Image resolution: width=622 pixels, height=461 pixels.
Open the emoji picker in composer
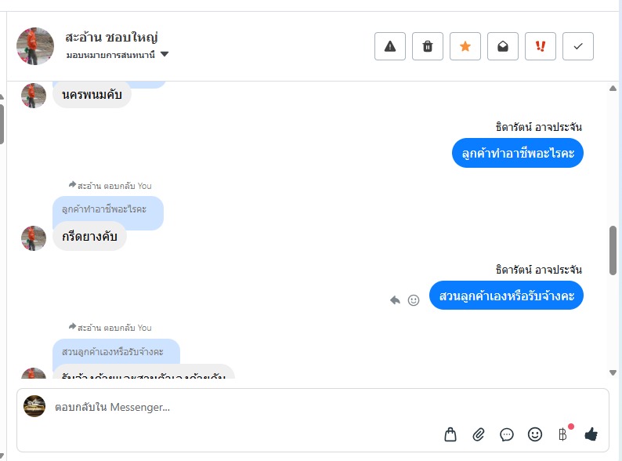[535, 434]
